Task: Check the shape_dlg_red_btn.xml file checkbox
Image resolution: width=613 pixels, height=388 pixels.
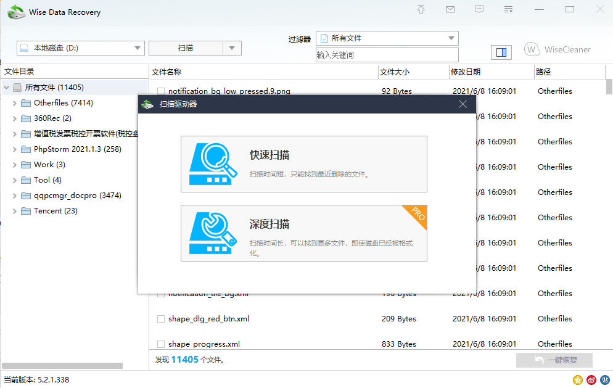Action: [160, 318]
